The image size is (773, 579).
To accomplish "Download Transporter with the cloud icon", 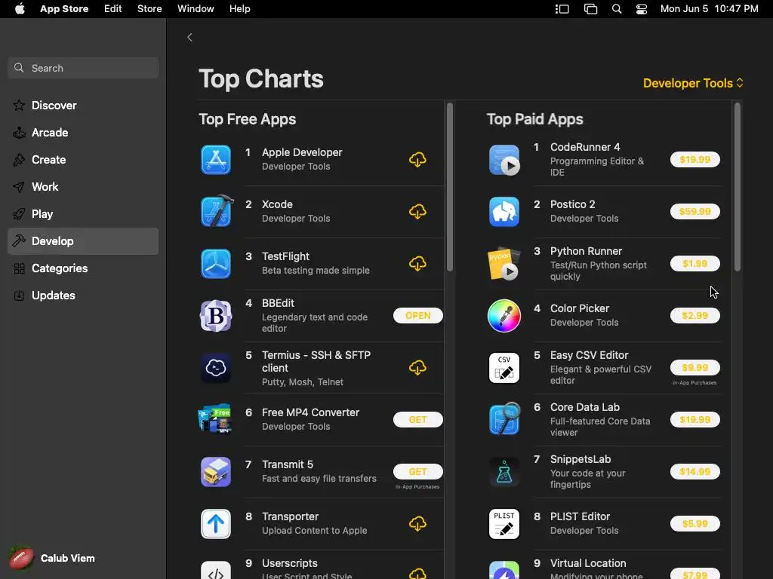I will pos(417,524).
